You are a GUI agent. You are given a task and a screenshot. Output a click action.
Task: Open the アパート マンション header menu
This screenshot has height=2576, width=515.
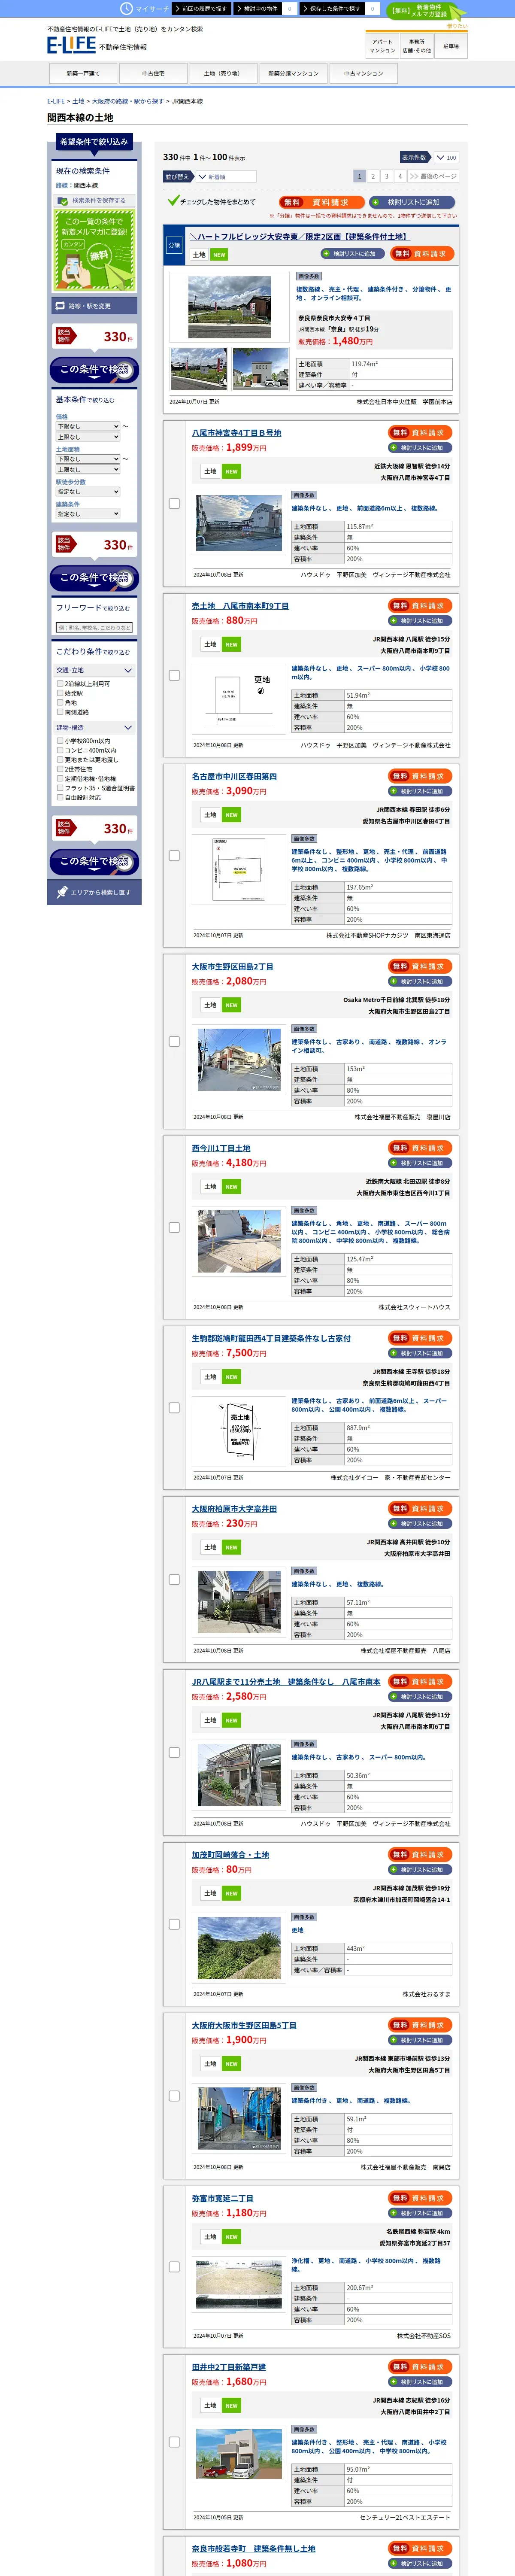point(382,46)
